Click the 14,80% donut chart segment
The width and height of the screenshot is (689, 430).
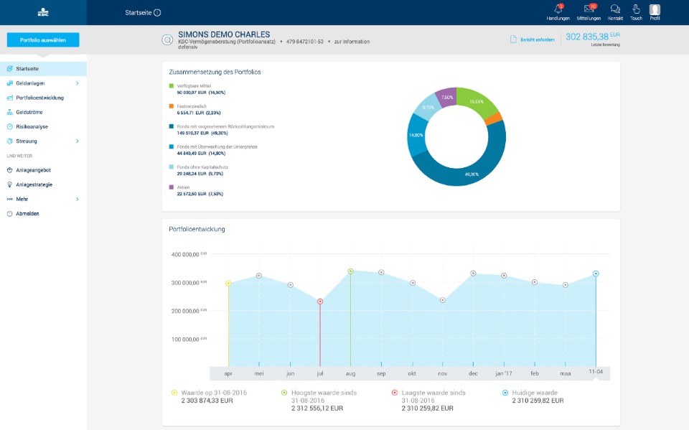(x=416, y=136)
